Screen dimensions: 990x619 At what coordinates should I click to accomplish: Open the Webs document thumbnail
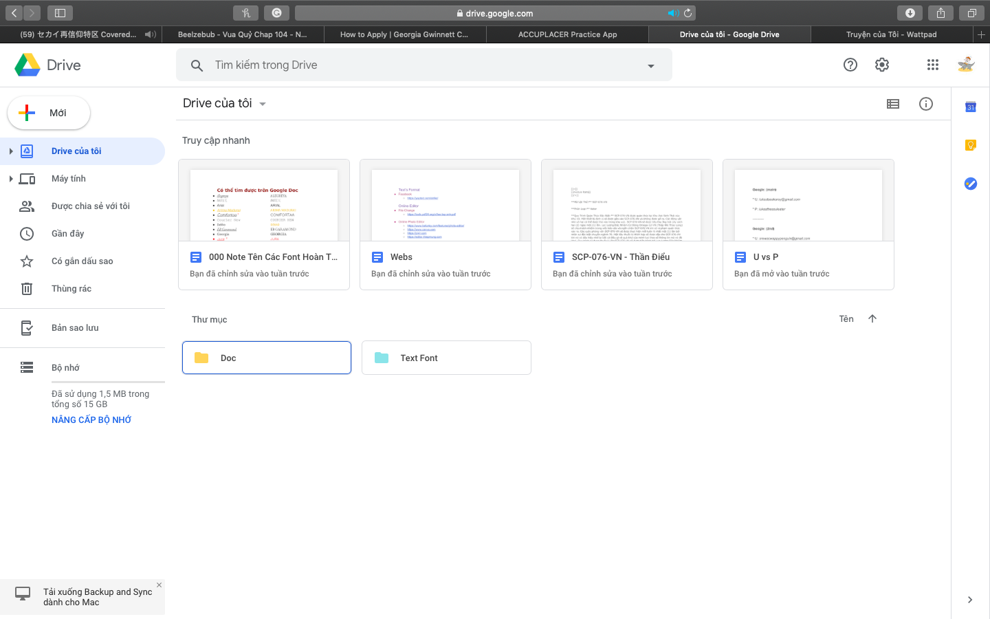(x=445, y=204)
